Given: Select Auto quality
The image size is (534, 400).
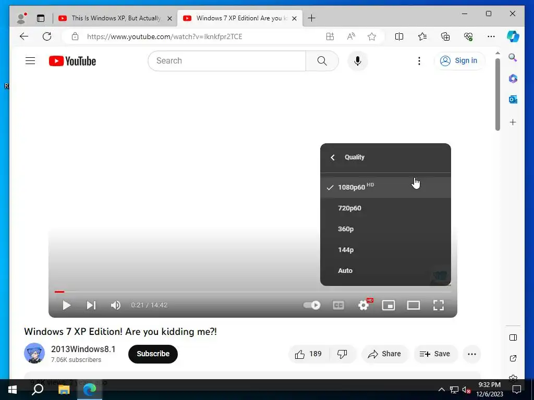Looking at the screenshot, I should 385,271.
